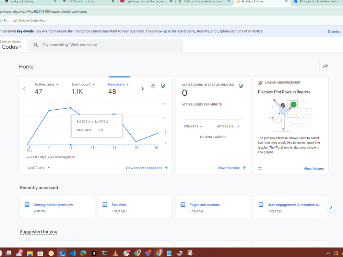Viewport: 343px width, 257px height.
Task: Show previous metrics with the left chevron
Action: (24, 88)
